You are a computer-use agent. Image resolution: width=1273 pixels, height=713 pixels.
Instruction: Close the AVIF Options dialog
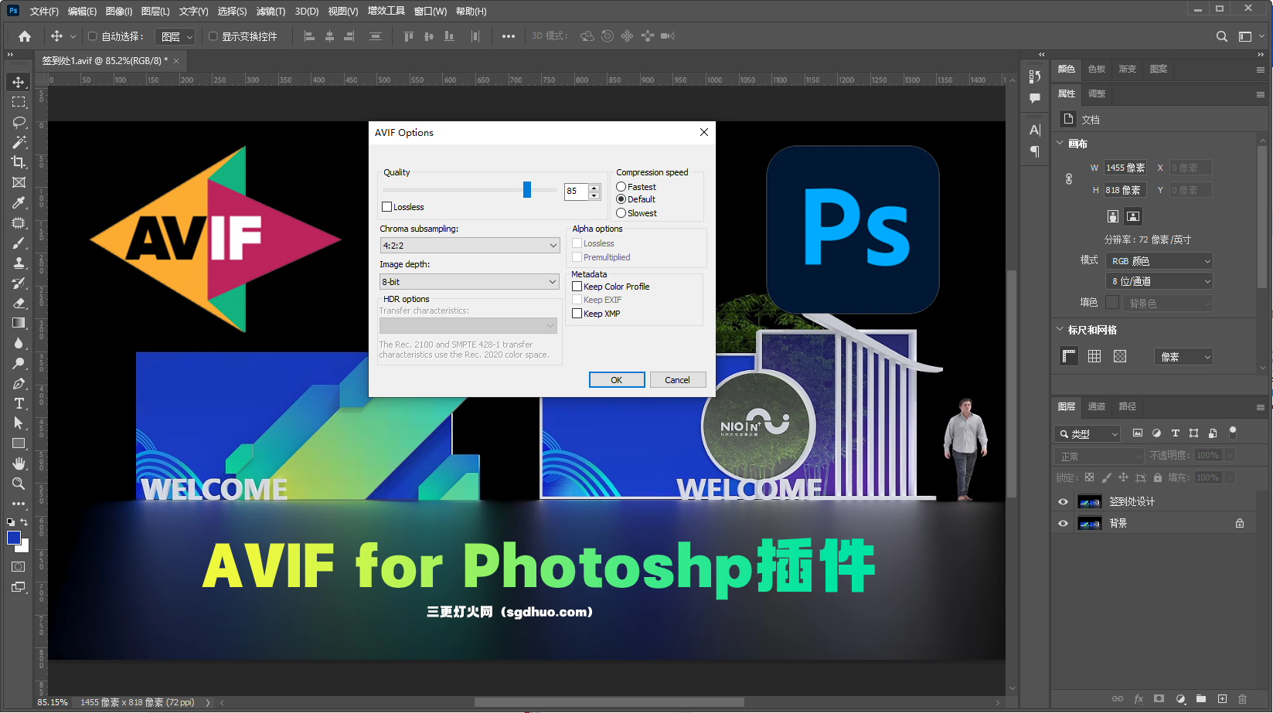(x=704, y=132)
